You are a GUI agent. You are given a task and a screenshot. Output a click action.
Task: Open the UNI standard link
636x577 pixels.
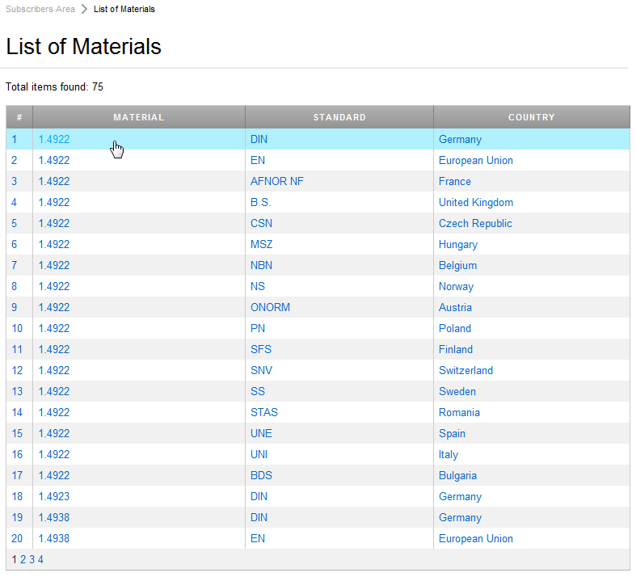tap(259, 454)
